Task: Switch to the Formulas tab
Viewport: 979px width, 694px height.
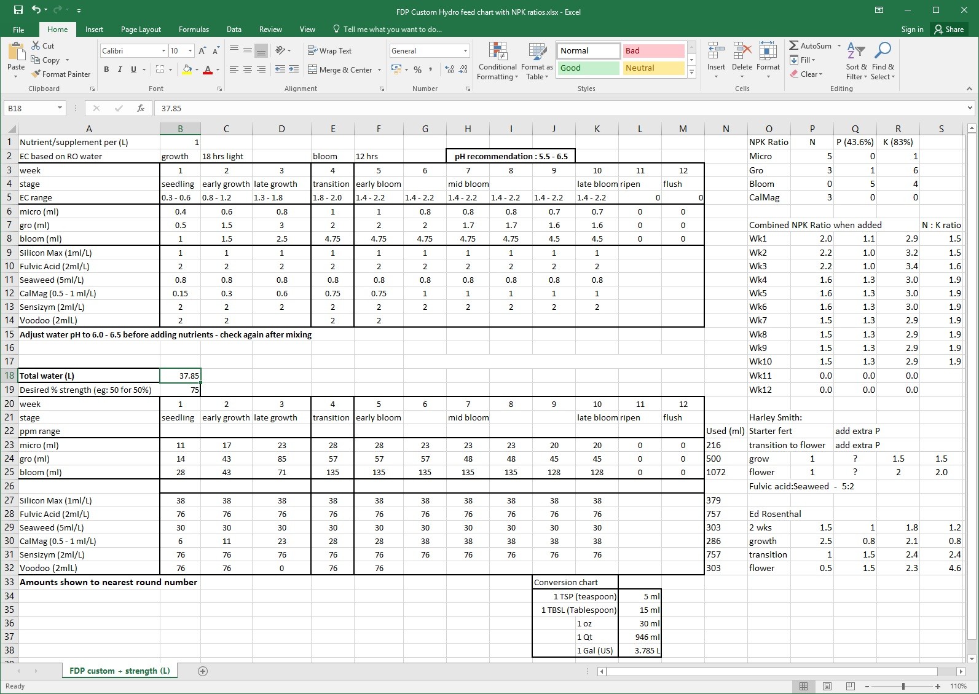Action: [194, 30]
